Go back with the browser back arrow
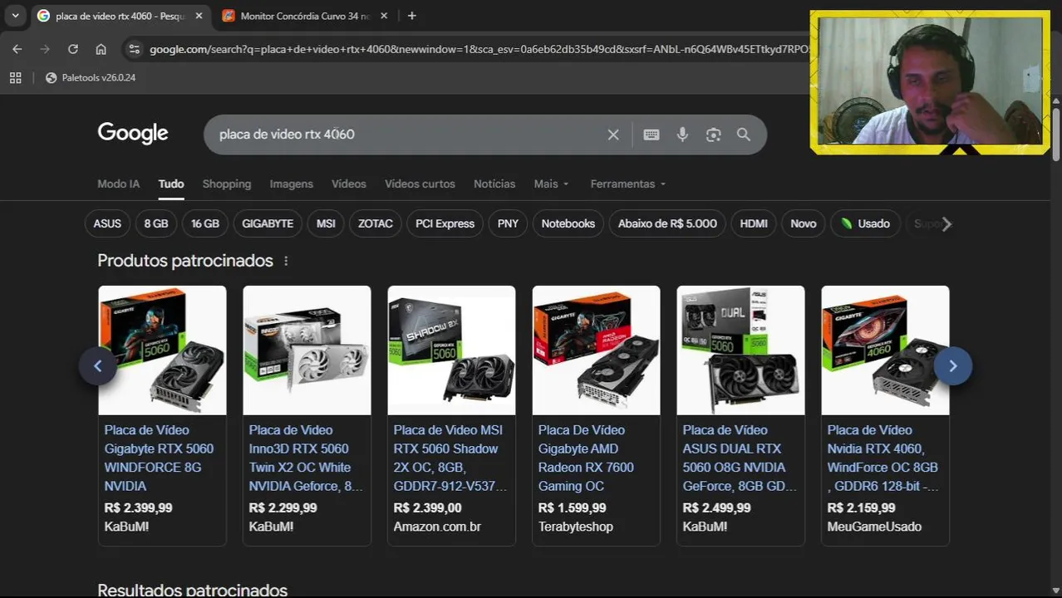The height and width of the screenshot is (598, 1062). coord(17,49)
